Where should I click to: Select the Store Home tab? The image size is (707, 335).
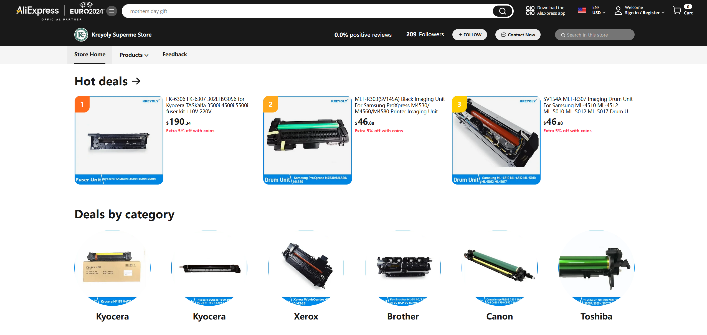90,54
